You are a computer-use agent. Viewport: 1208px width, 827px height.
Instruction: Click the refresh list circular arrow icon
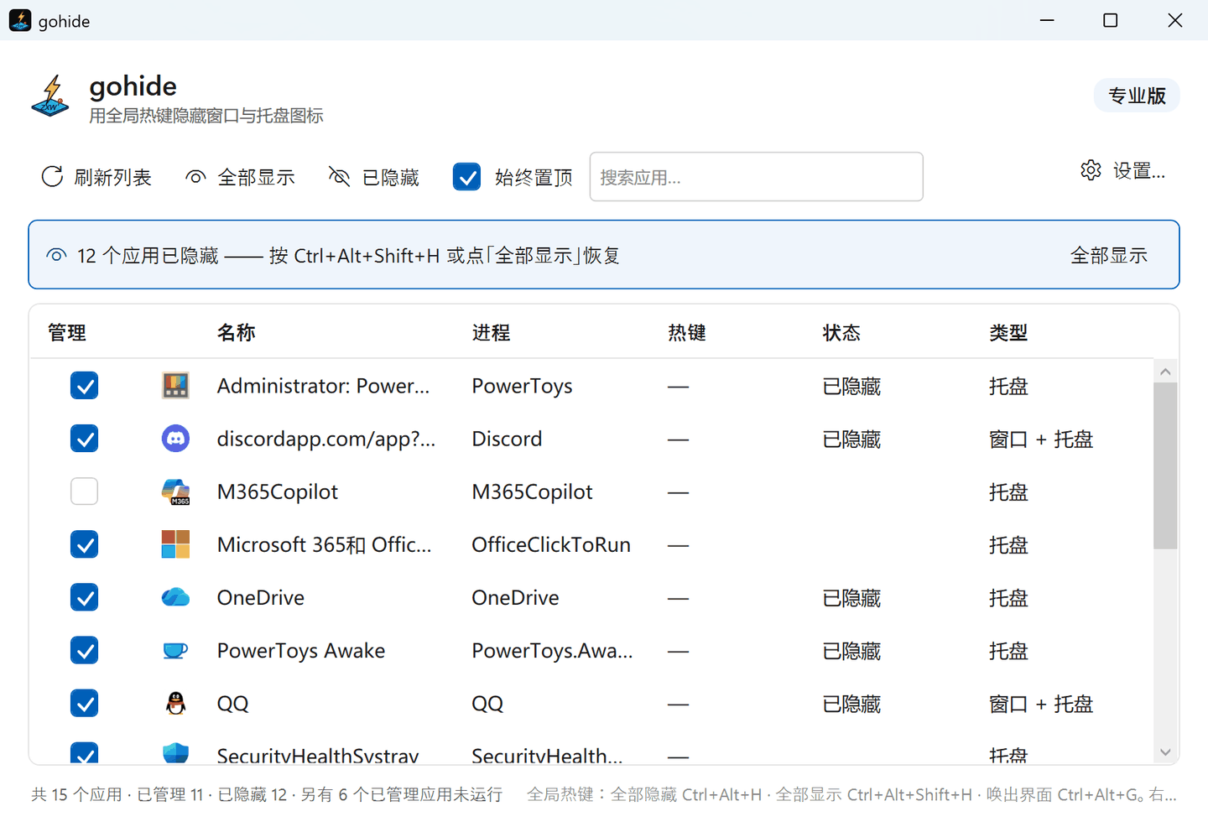click(x=52, y=177)
